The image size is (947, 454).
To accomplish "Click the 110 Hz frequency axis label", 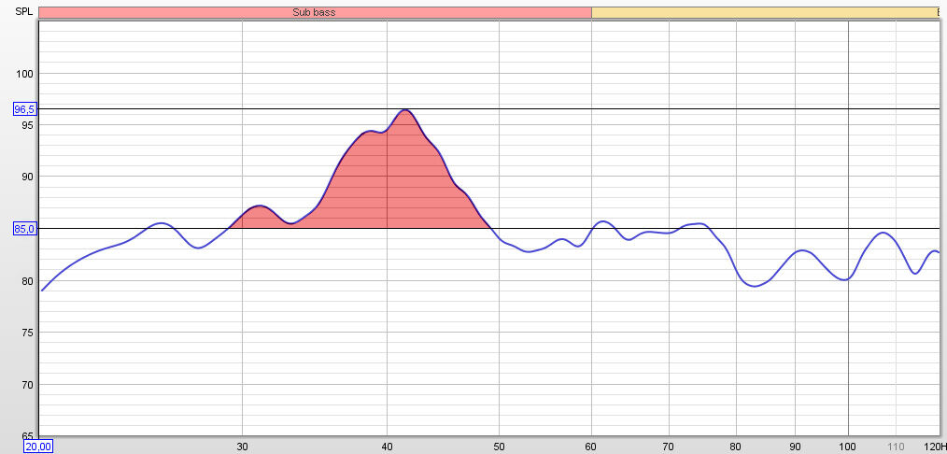I will pyautogui.click(x=897, y=447).
